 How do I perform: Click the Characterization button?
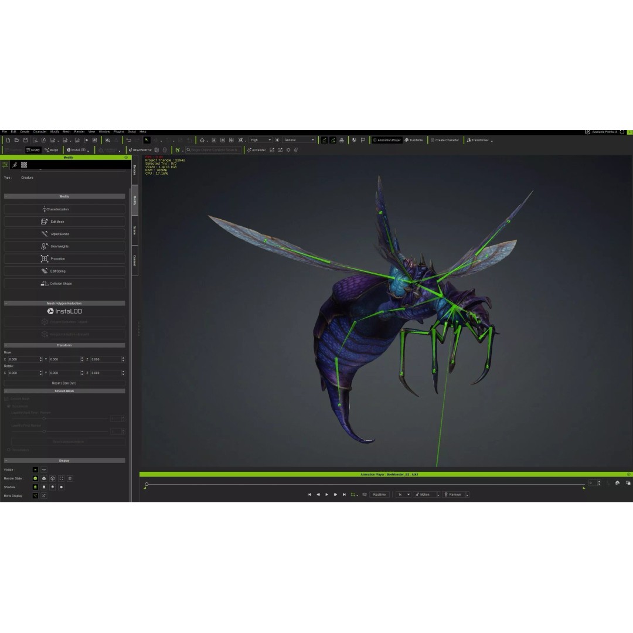tap(64, 209)
